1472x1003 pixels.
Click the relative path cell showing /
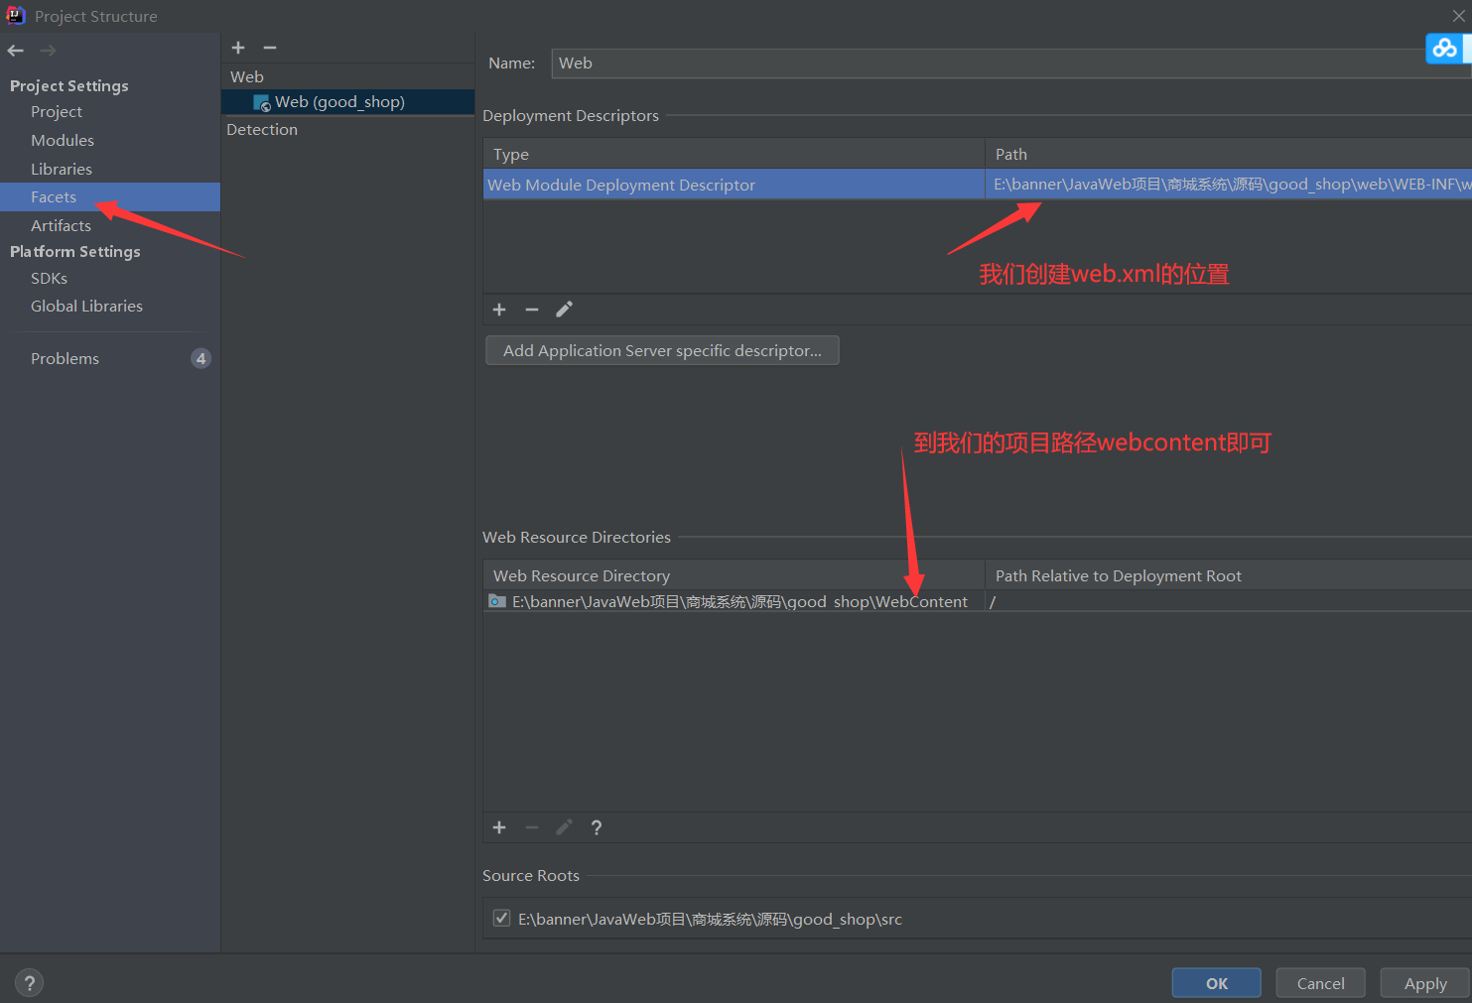tap(1229, 601)
